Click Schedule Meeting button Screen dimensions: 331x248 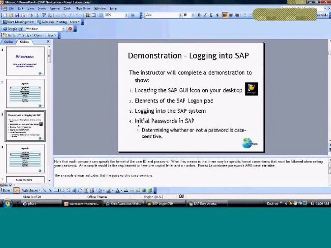pos(52,22)
